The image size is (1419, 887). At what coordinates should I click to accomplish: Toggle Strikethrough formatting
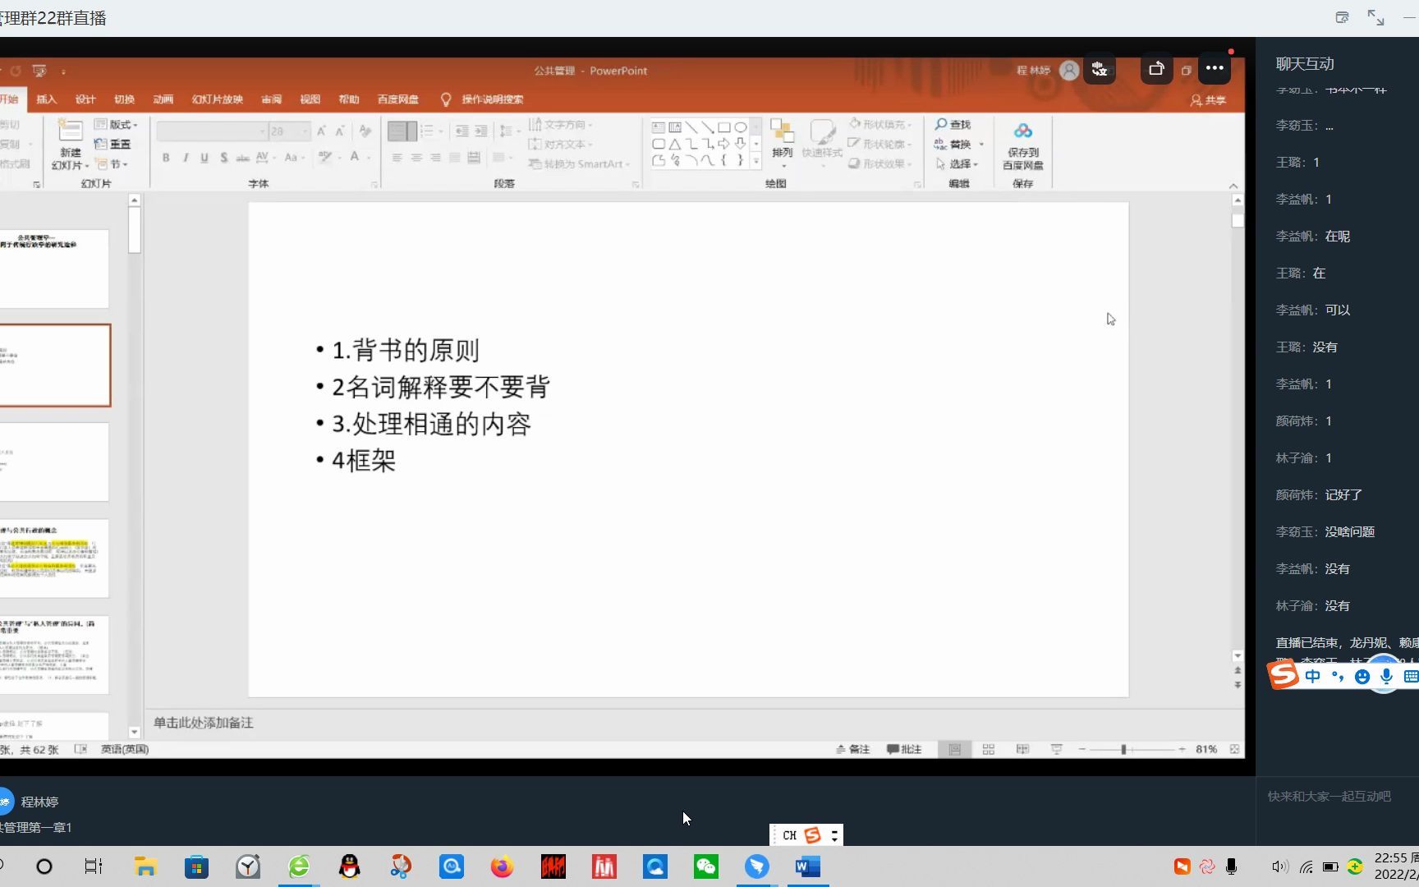242,158
